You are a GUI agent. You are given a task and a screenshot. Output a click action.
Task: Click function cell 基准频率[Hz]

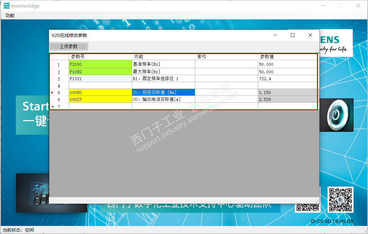163,64
